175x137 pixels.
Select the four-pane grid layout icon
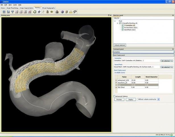tap(4, 12)
